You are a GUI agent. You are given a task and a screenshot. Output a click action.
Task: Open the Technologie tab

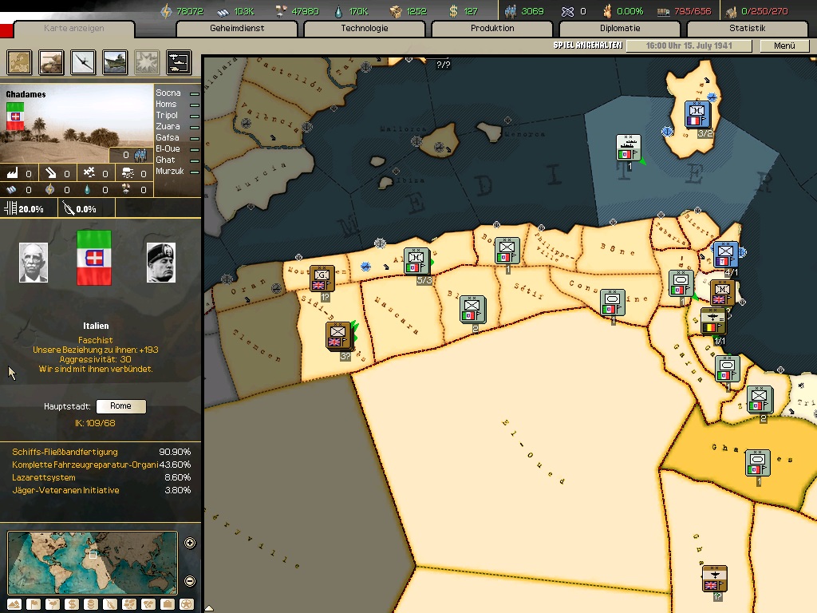364,28
